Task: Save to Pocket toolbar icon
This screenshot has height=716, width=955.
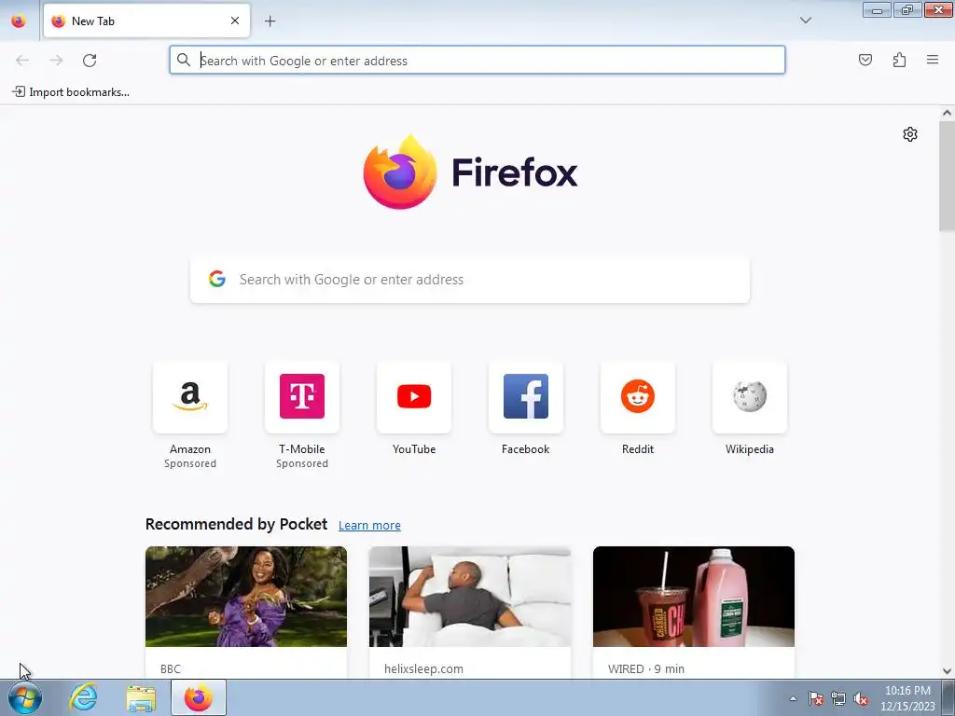Action: pos(865,60)
